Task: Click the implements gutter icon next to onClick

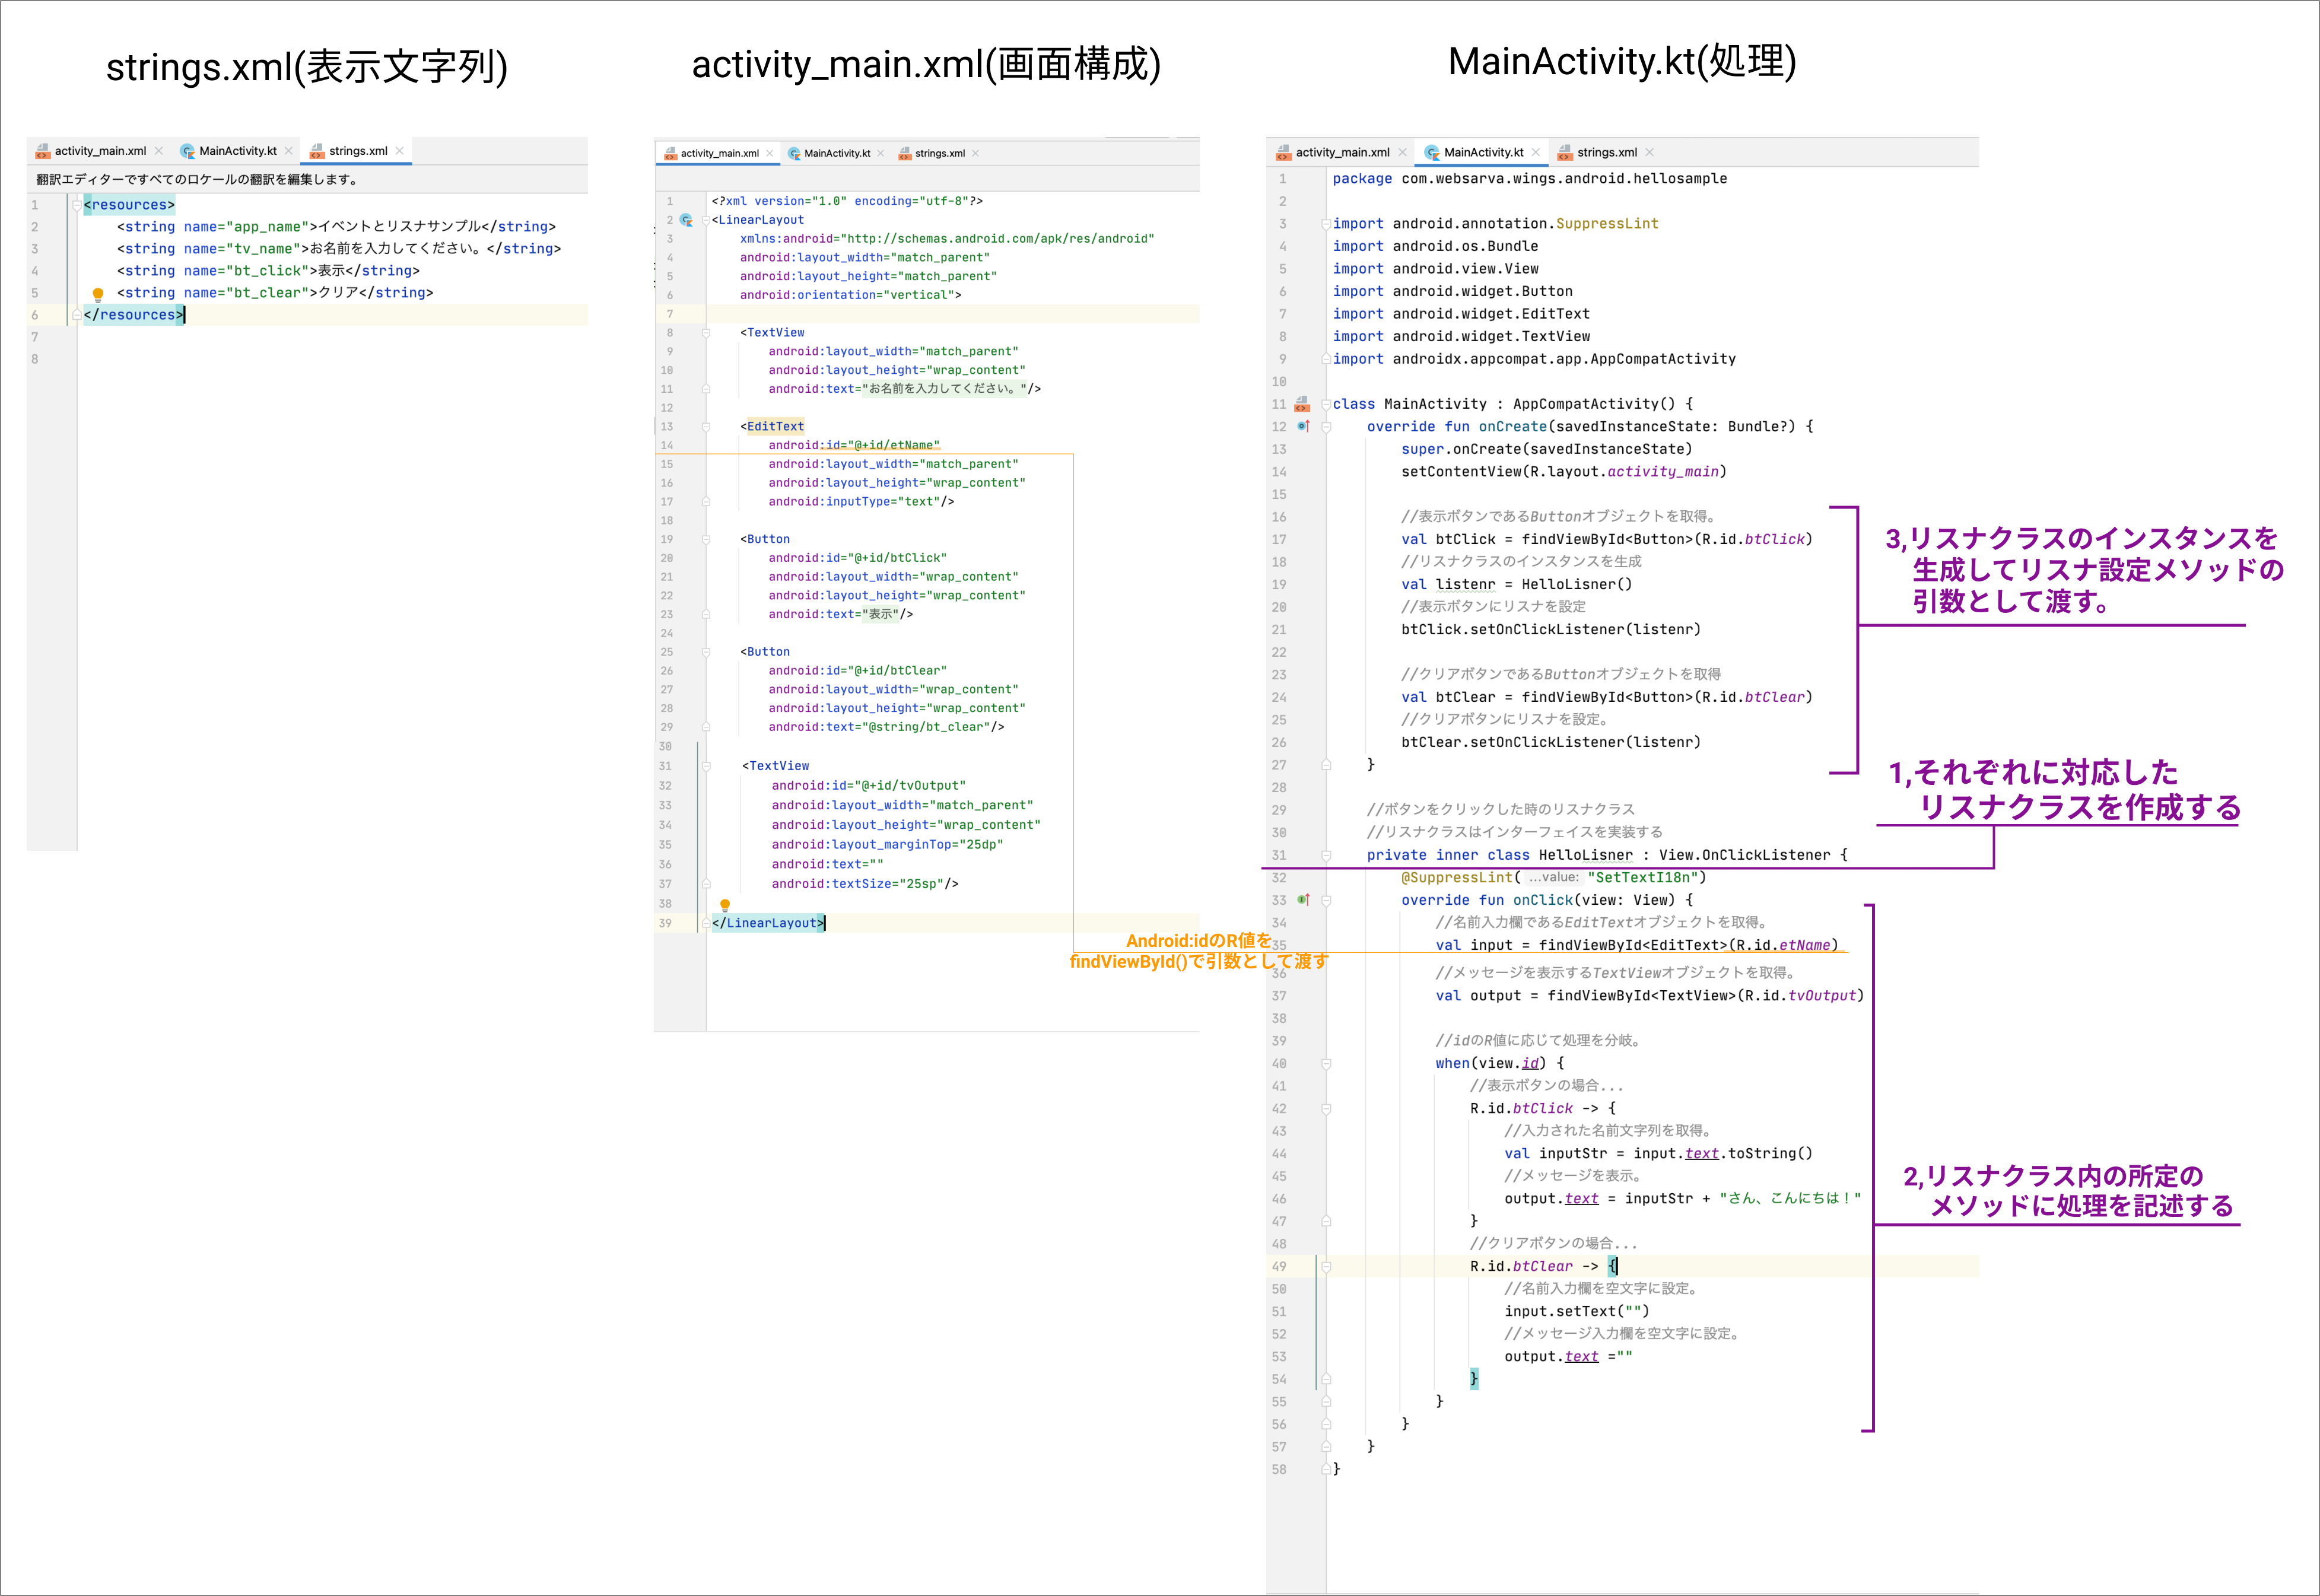Action: 1303,900
